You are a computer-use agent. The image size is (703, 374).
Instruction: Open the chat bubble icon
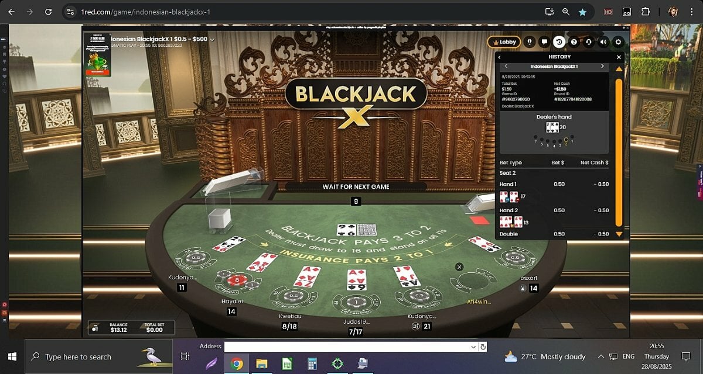pos(544,42)
